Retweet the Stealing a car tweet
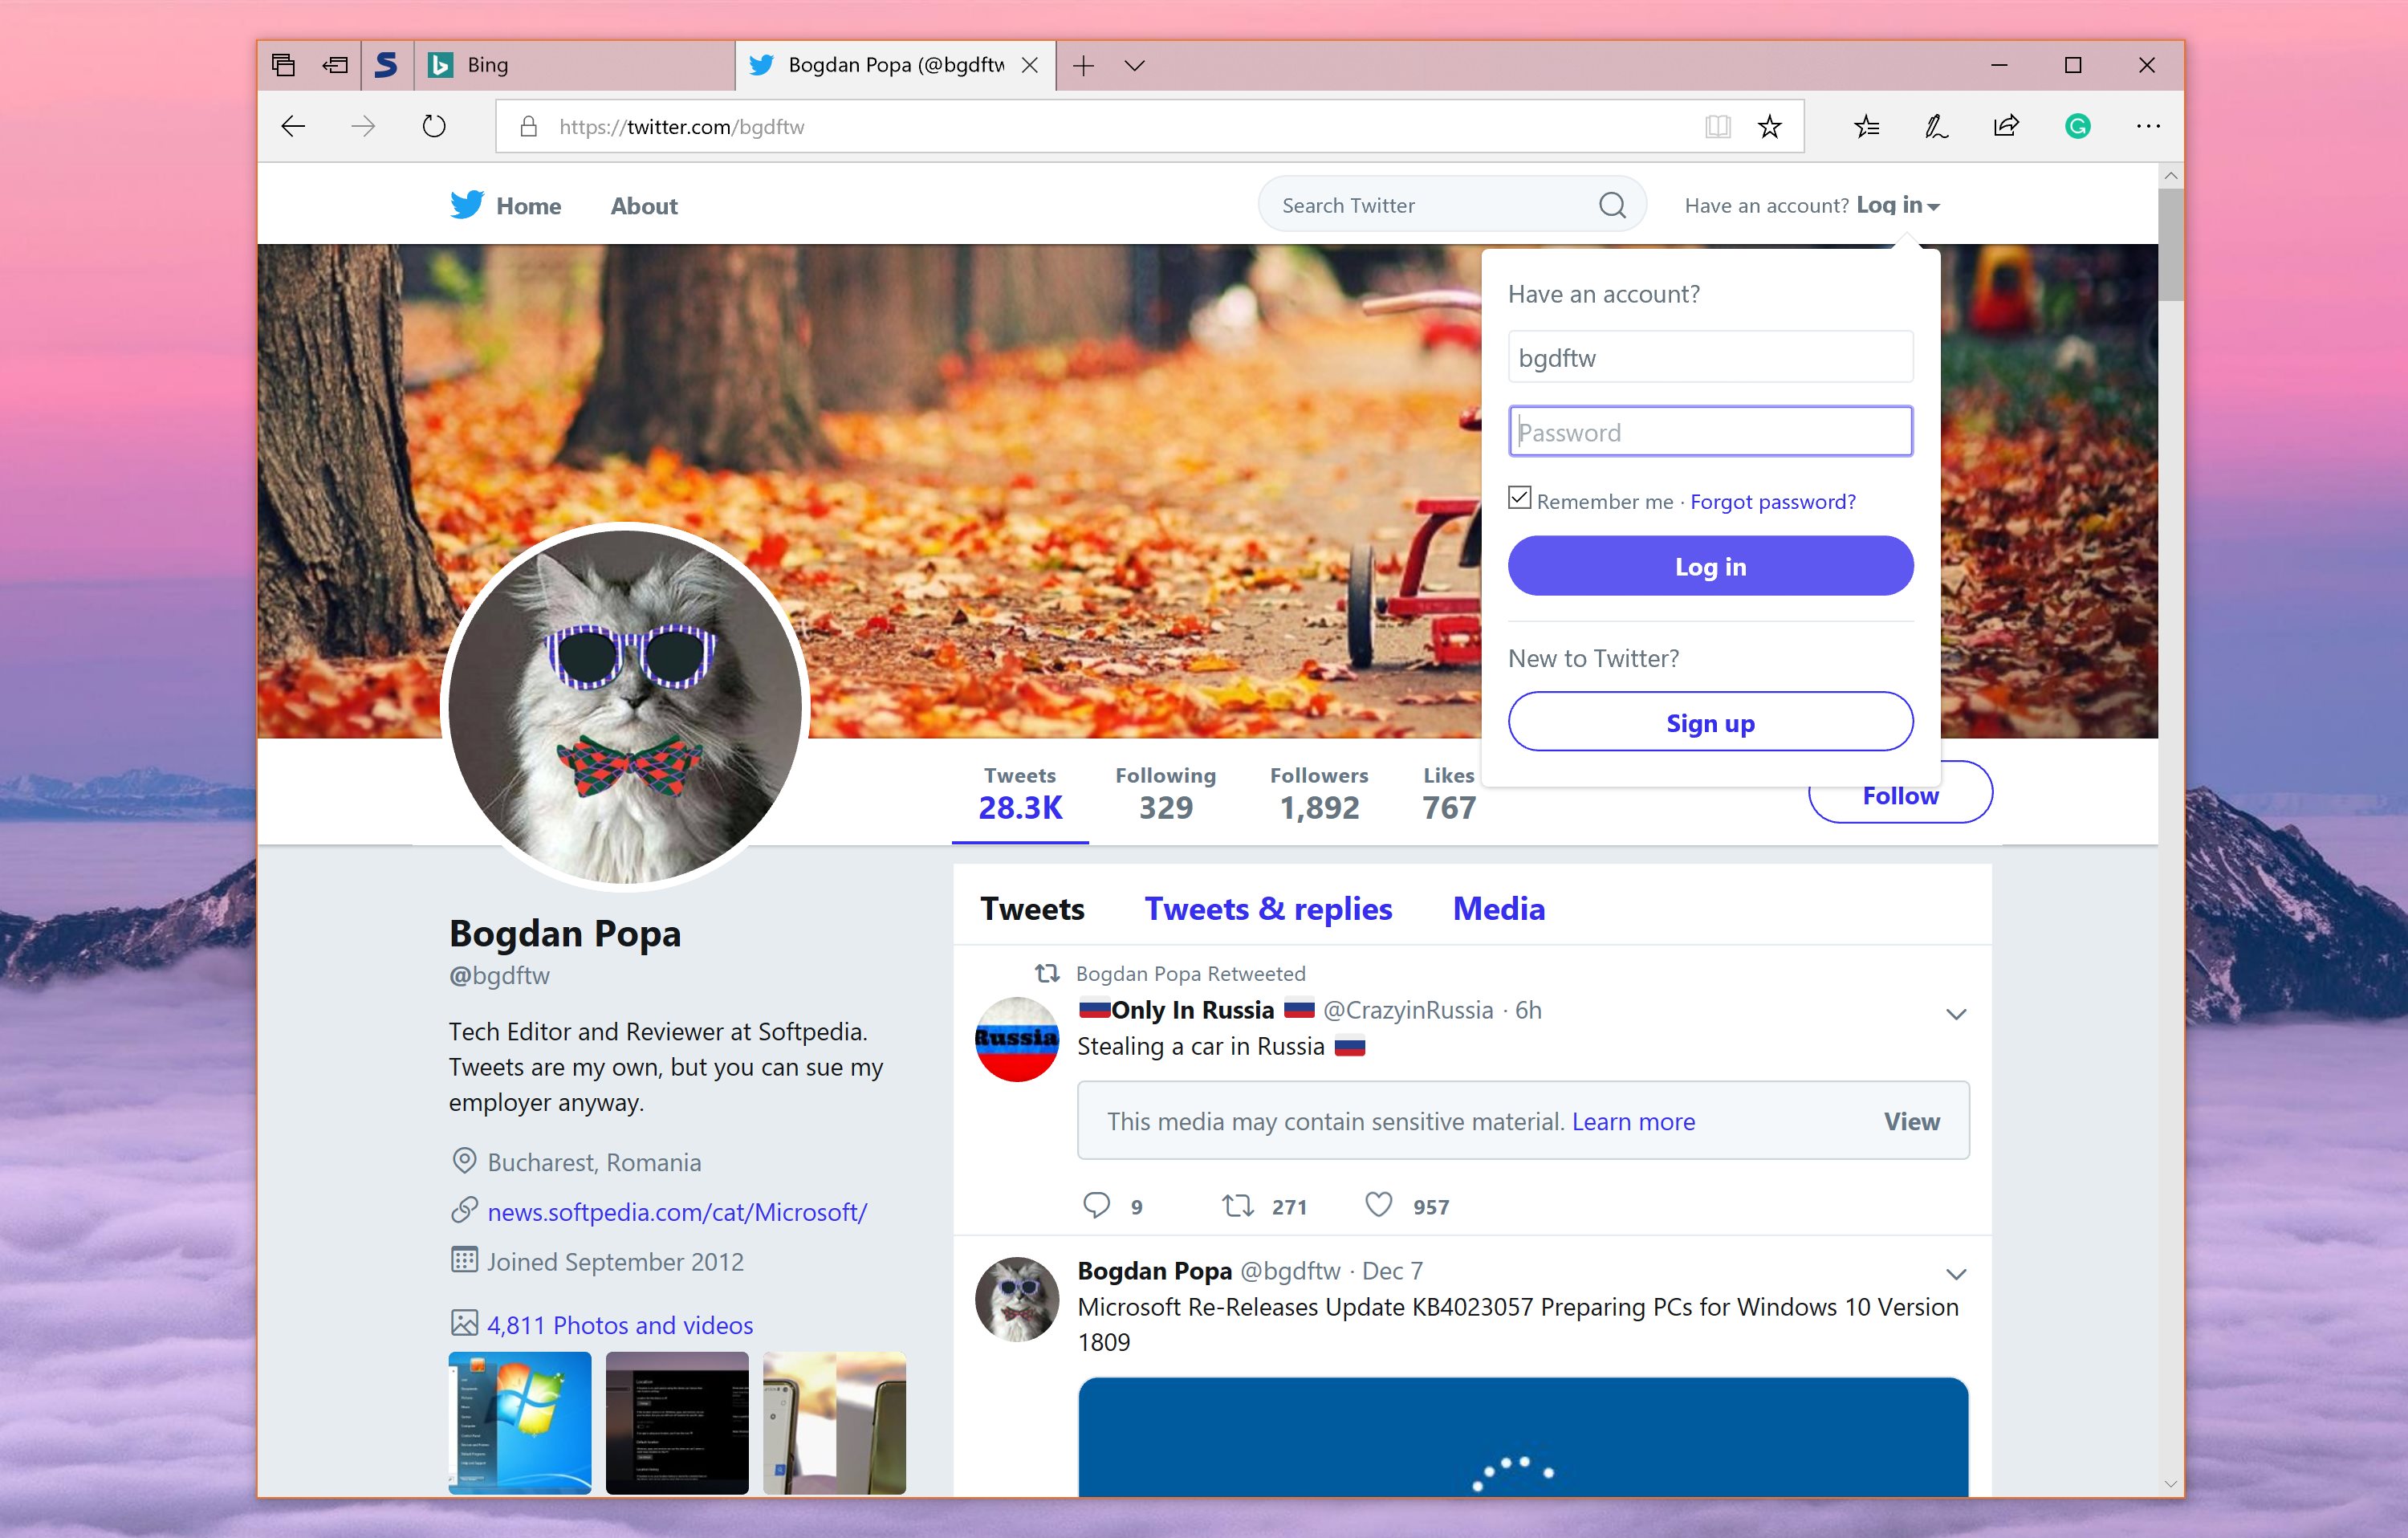Screen dimensions: 2408x1538 point(1238,1206)
